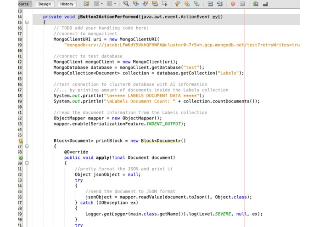Collapse the apply method fold
Screen dimensions: 319x227
point(27,163)
